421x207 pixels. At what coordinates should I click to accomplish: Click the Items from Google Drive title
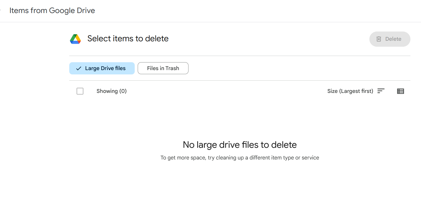coord(52,11)
